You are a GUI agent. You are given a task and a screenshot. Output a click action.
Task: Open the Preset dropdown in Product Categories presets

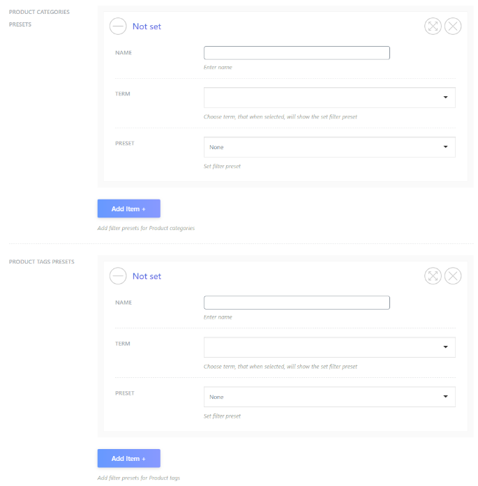pyautogui.click(x=329, y=147)
